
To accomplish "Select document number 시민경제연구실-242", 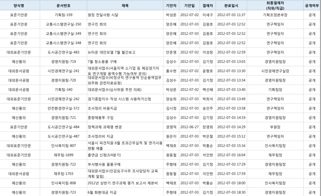I will tap(63, 99).
